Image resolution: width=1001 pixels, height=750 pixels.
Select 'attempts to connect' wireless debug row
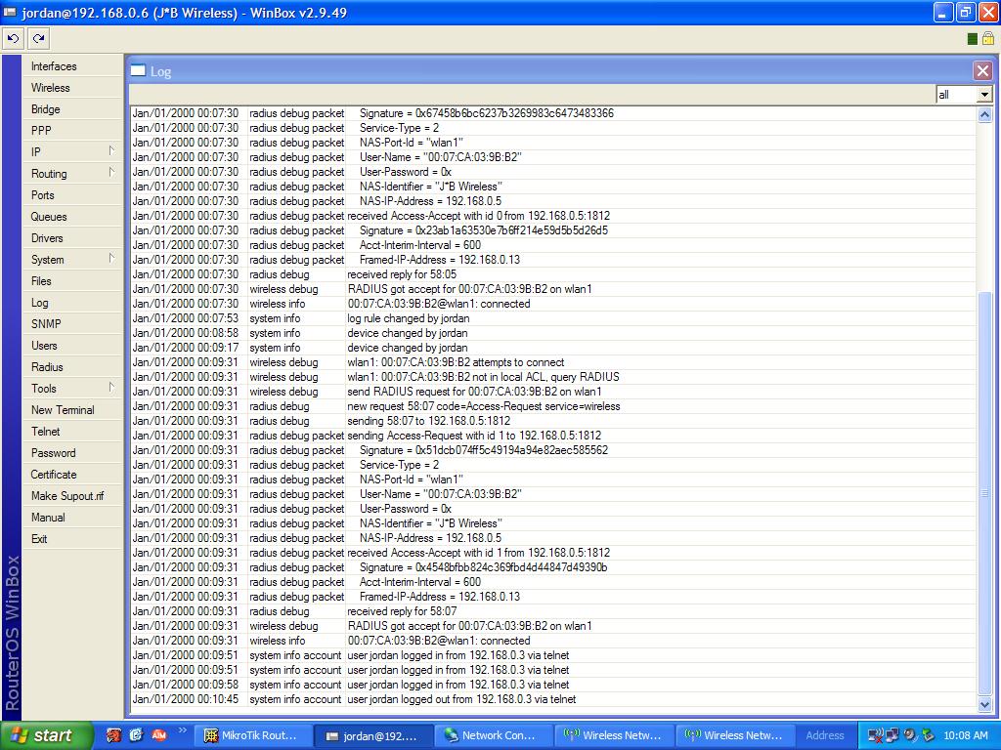(x=553, y=362)
